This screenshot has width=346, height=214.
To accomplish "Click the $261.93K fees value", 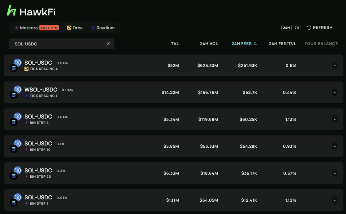I will coord(247,65).
